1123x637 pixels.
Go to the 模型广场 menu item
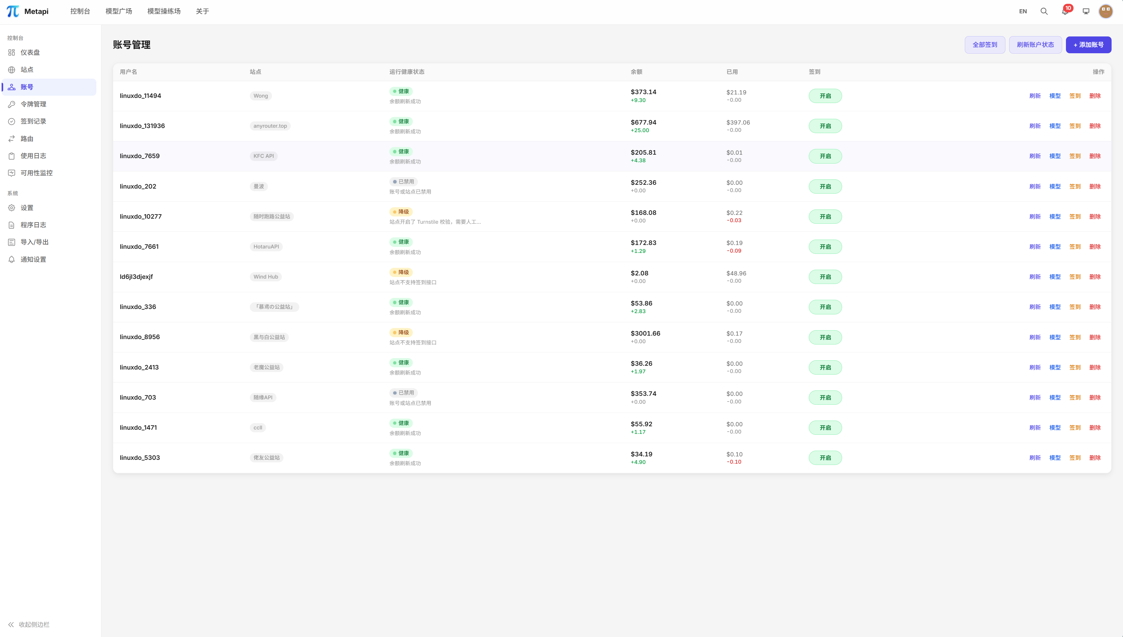118,11
